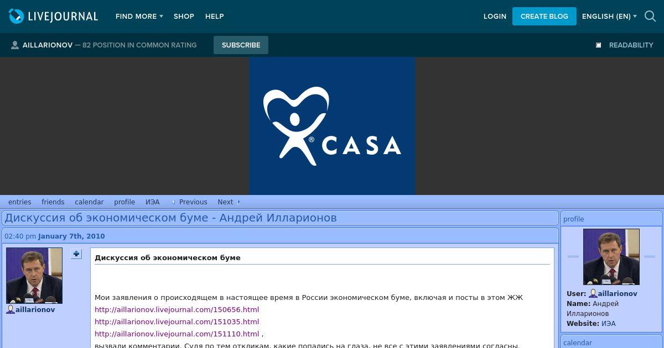Open link aillarionov.livejournal.com/151110.html
This screenshot has width=664, height=348.
pyautogui.click(x=177, y=334)
